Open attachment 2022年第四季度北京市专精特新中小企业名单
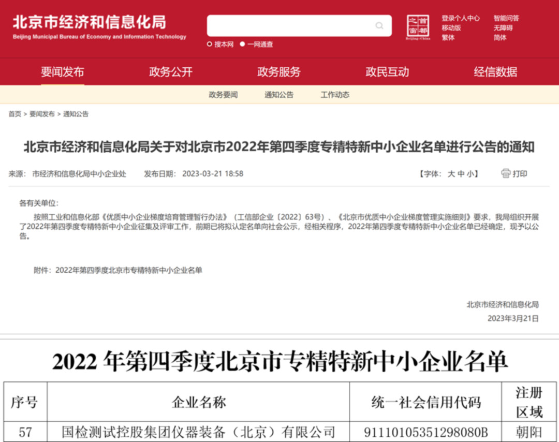 point(129,270)
